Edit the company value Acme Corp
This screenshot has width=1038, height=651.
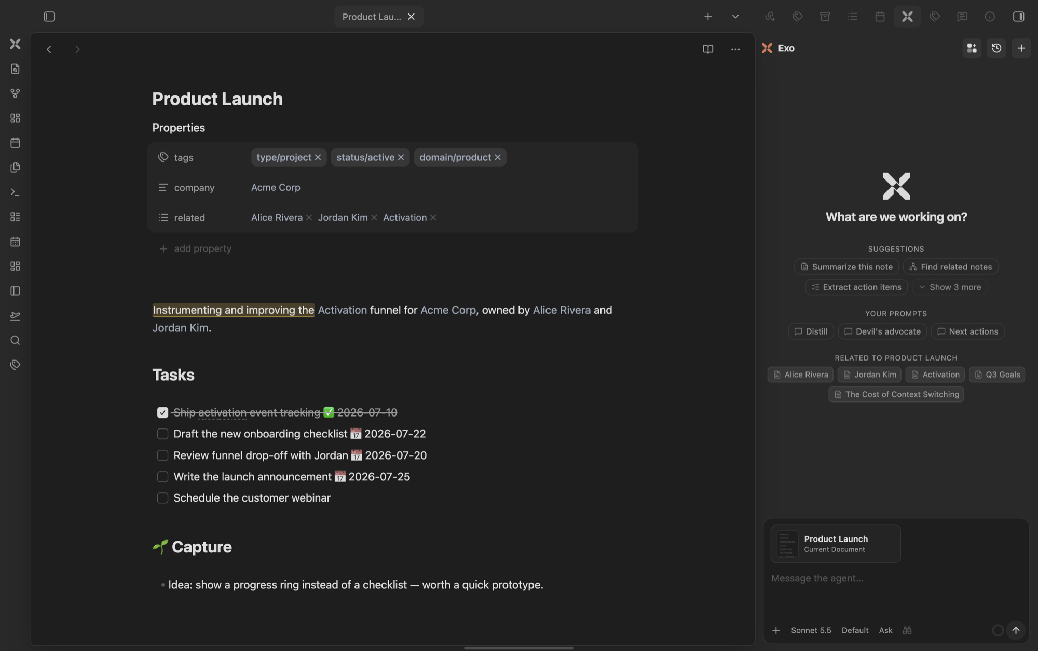click(x=276, y=187)
